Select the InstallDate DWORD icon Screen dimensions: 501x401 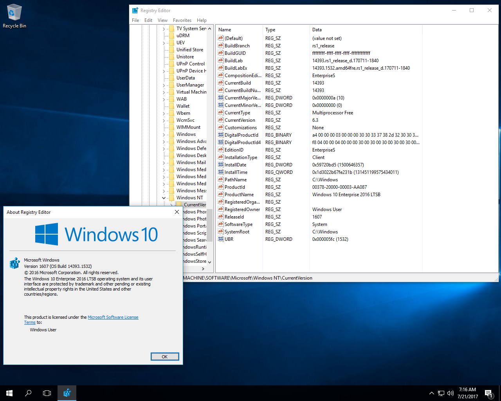pyautogui.click(x=221, y=164)
